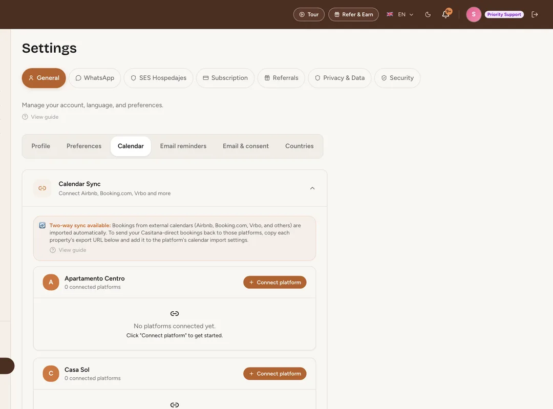Toggle dark mode moon icon
Screen dimensions: 553x409
click(x=428, y=14)
